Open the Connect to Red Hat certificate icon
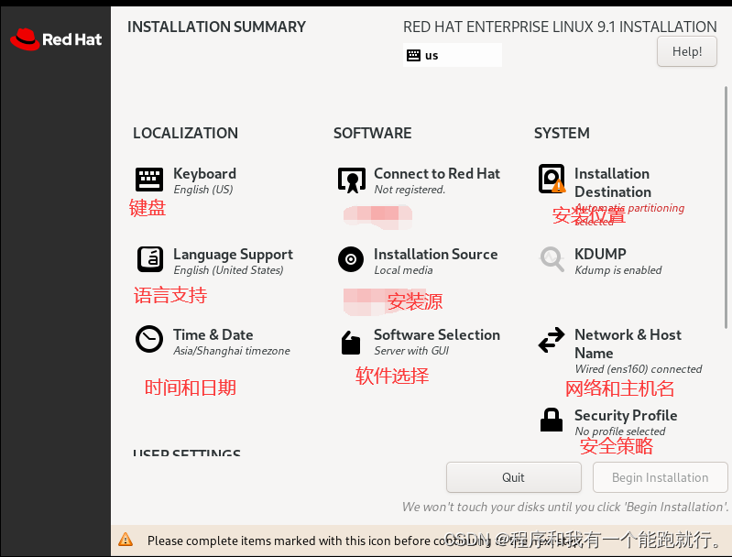 click(x=351, y=180)
